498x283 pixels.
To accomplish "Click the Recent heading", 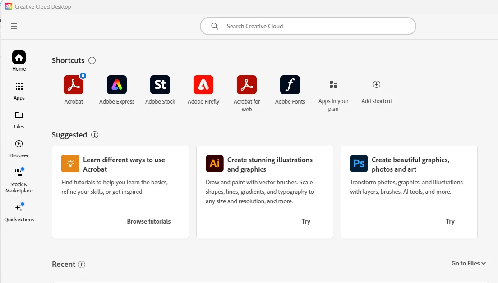I will pos(64,264).
